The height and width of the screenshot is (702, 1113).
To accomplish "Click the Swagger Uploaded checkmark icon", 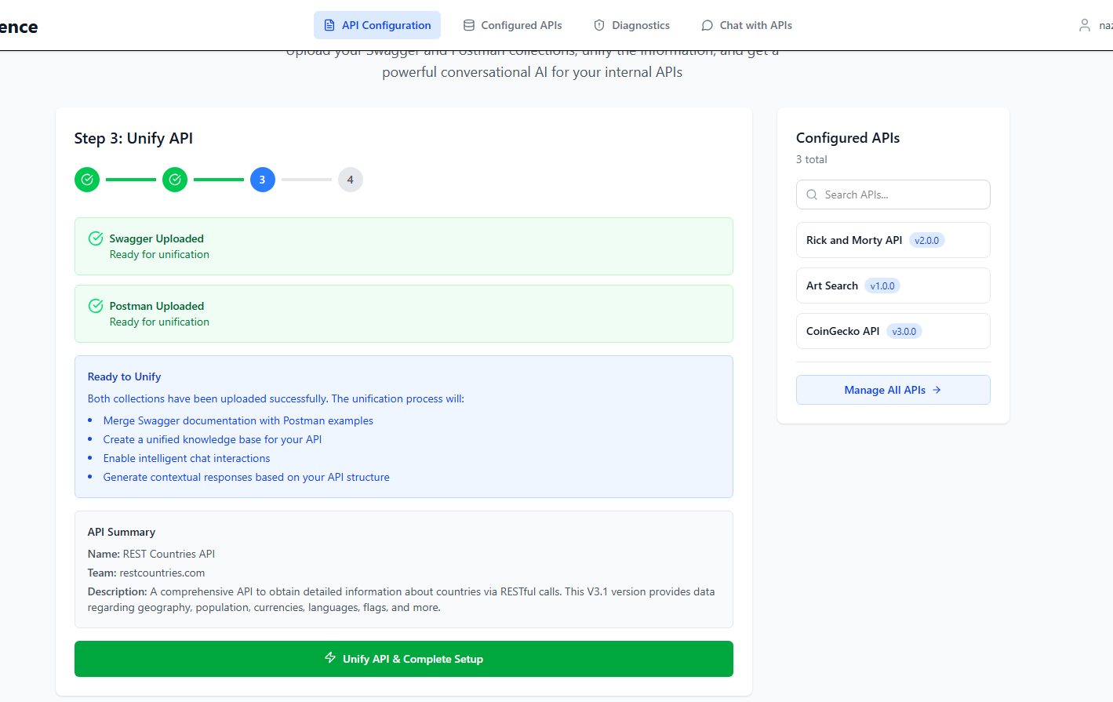I will point(96,238).
